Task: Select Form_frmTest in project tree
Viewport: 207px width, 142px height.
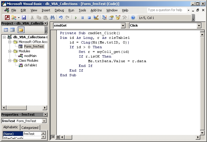Action: (34, 46)
